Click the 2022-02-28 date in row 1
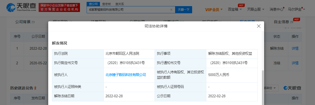 38,48
